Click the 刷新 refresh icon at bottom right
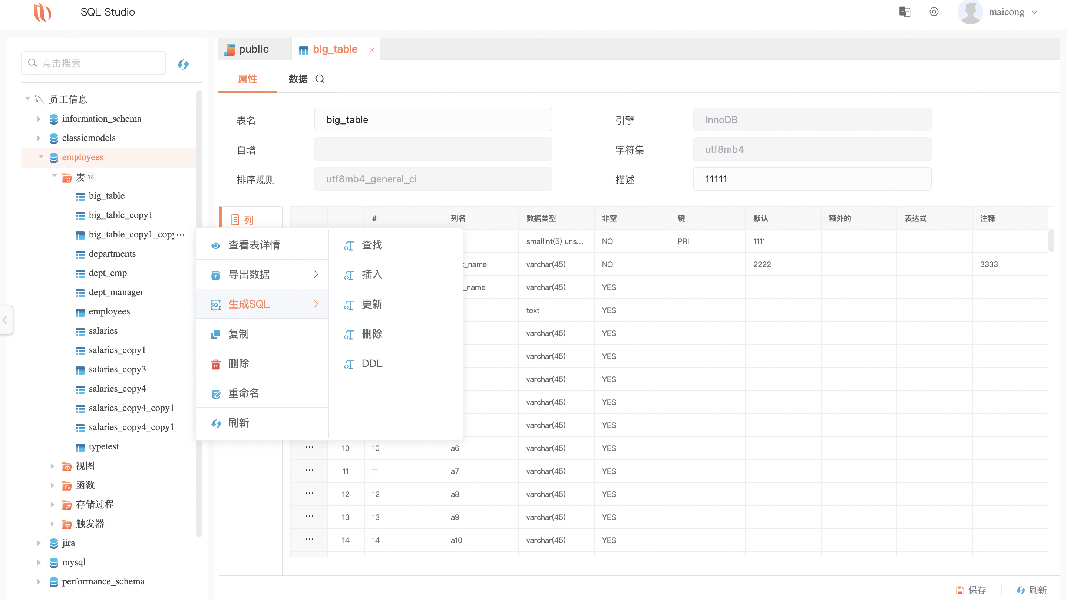Image resolution: width=1067 pixels, height=600 pixels. coord(1021,590)
